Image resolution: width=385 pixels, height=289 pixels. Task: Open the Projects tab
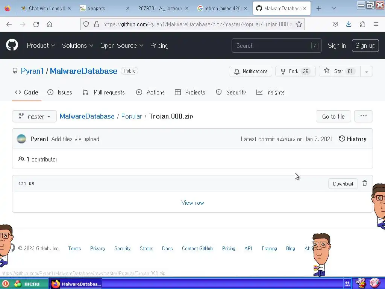[x=190, y=93]
